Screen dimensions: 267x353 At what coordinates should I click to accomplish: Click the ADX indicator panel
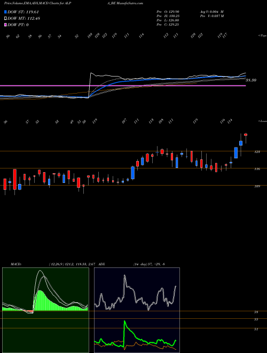(x=137, y=310)
